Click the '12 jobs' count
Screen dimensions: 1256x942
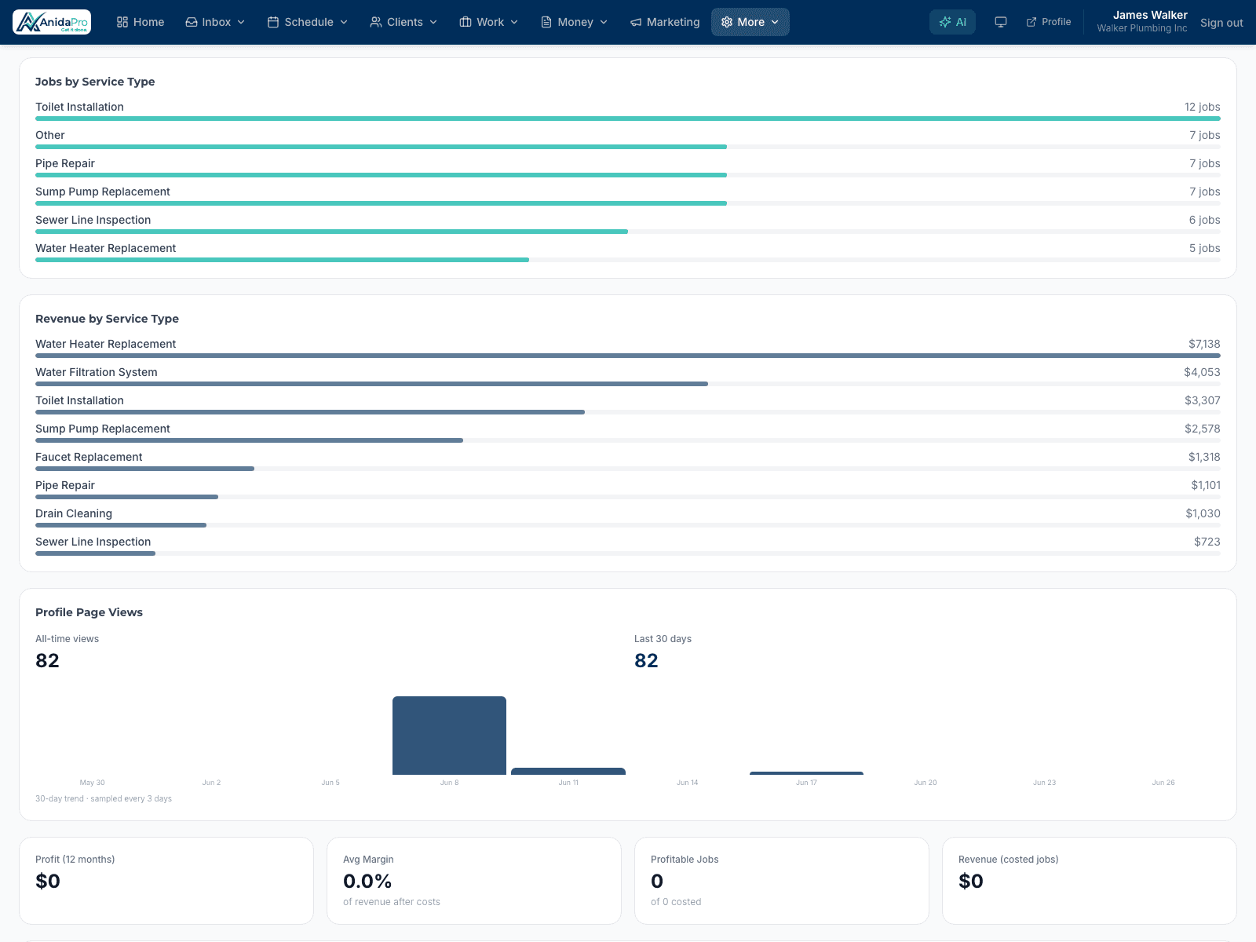click(1202, 107)
